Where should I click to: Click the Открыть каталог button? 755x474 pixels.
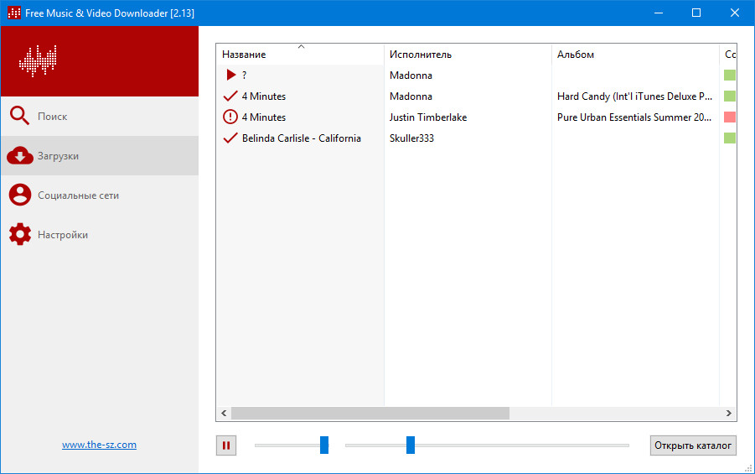693,445
